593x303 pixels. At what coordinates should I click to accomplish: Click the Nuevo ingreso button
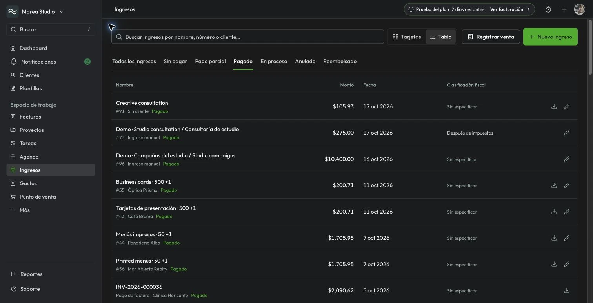[x=550, y=37]
